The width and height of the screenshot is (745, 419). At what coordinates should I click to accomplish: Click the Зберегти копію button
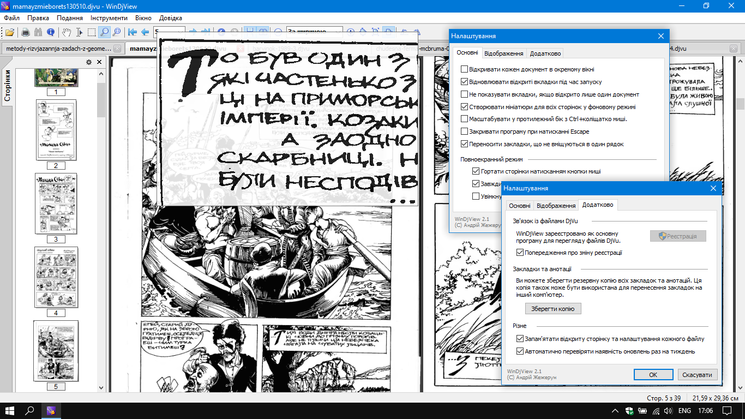point(553,309)
